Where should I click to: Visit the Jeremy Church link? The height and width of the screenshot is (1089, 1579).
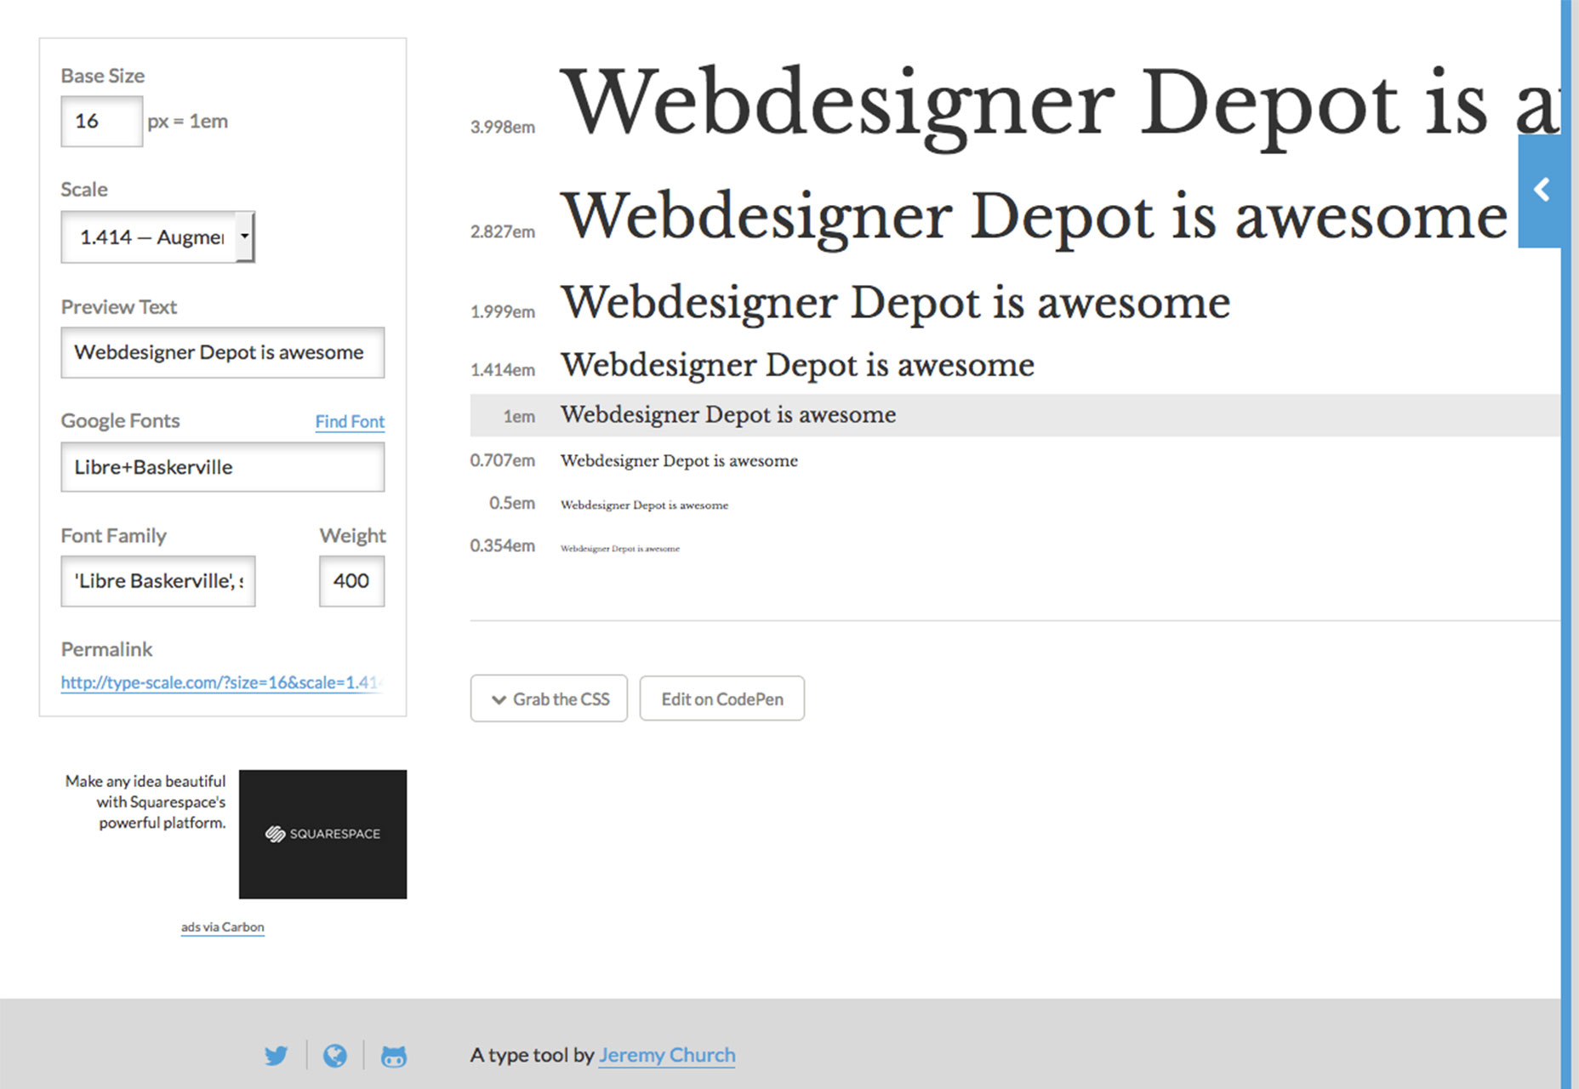point(667,1055)
